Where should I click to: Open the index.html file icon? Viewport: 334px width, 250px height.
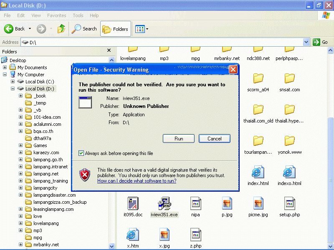pyautogui.click(x=258, y=172)
